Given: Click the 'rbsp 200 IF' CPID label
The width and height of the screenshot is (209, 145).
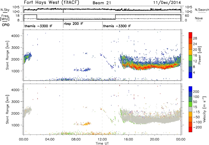Looking at the screenshot, I should [x=73, y=24].
